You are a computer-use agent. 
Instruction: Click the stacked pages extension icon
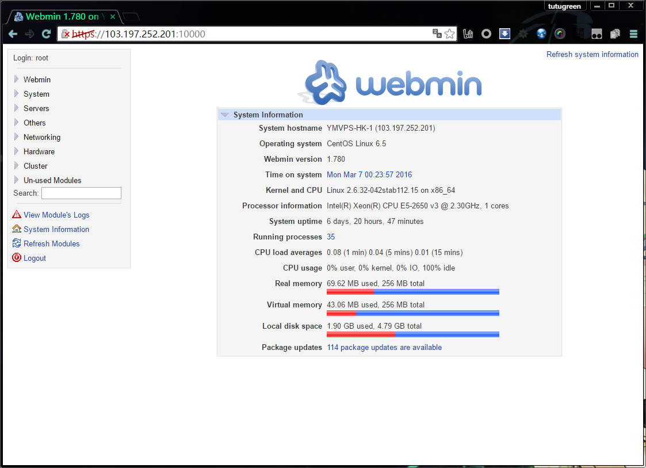tap(615, 34)
